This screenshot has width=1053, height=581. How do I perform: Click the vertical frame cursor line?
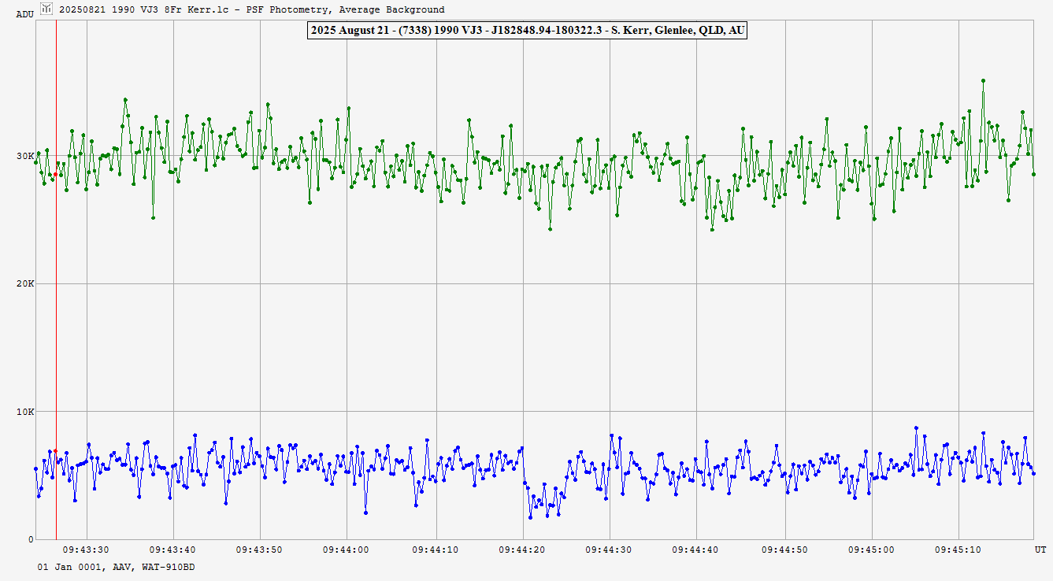click(56, 315)
